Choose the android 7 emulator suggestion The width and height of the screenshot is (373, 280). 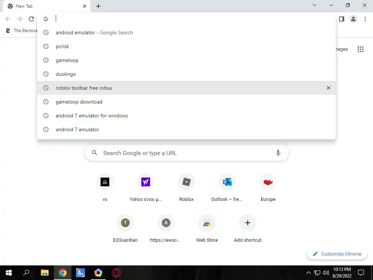coord(186,129)
